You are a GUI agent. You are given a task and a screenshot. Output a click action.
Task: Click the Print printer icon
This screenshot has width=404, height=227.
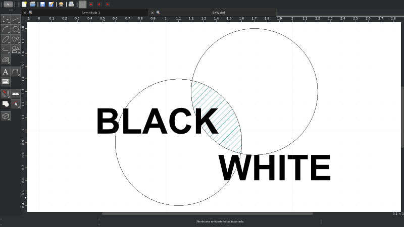[x=71, y=4]
